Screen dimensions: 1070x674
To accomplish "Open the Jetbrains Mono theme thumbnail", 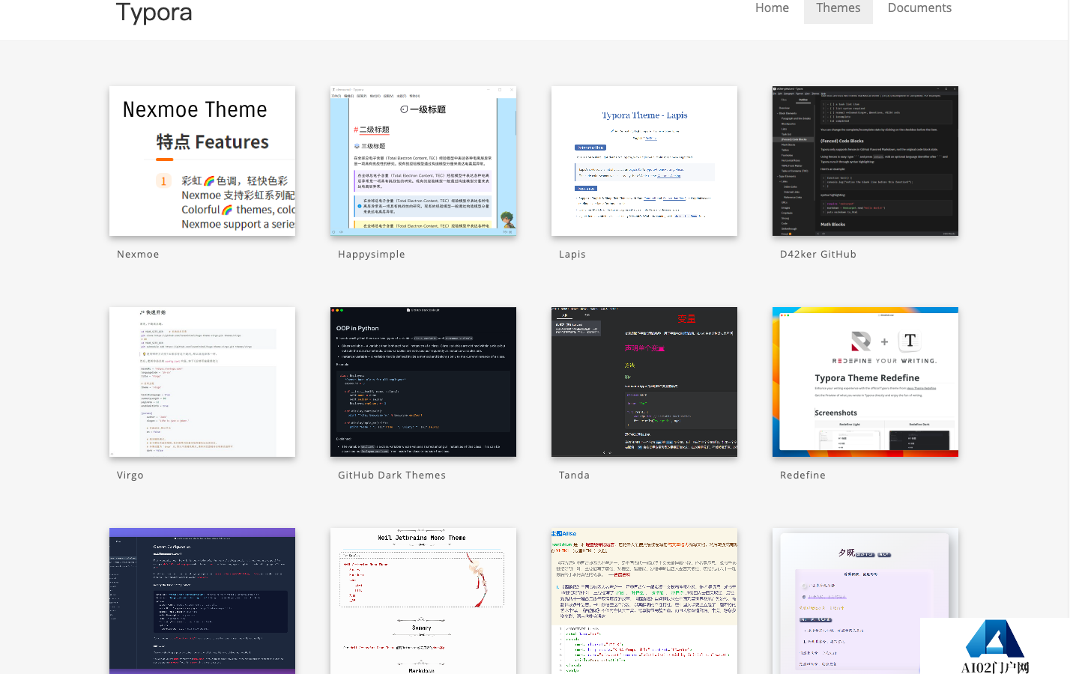I will tap(423, 601).
